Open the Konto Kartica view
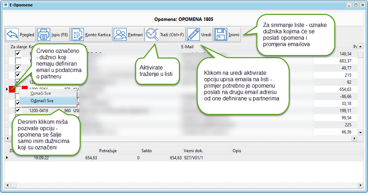Screen dimensions: 368x193 point(91,35)
